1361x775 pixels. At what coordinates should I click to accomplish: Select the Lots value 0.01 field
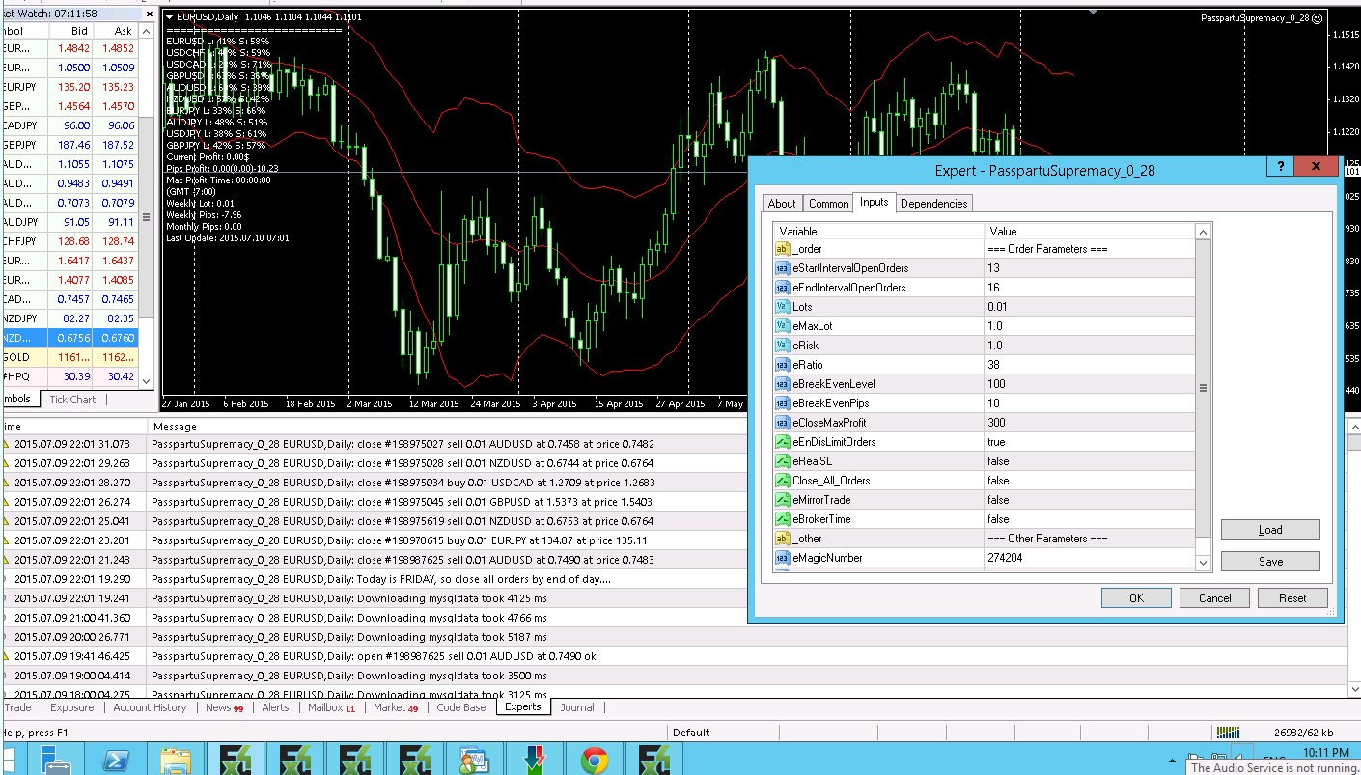pos(1089,307)
